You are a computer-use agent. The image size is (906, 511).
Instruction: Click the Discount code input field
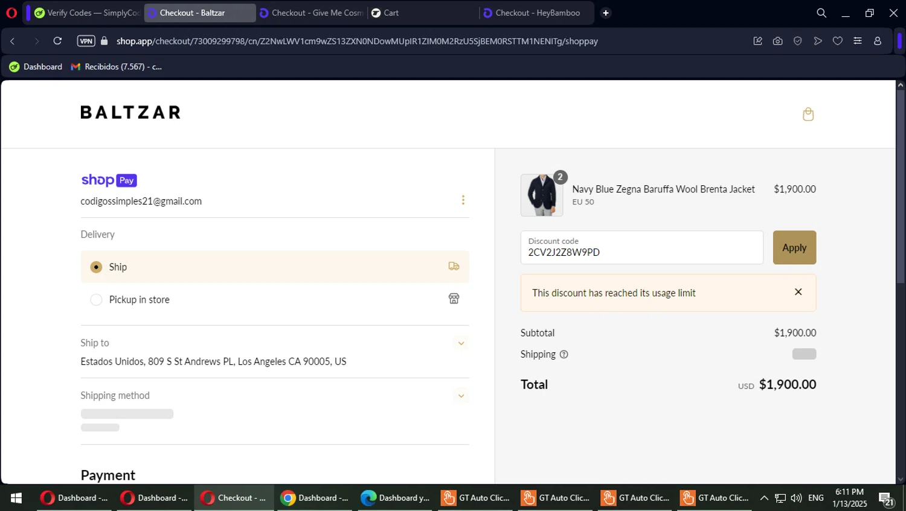click(641, 247)
